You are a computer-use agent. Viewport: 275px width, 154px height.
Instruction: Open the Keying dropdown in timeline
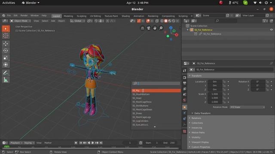tap(29, 143)
